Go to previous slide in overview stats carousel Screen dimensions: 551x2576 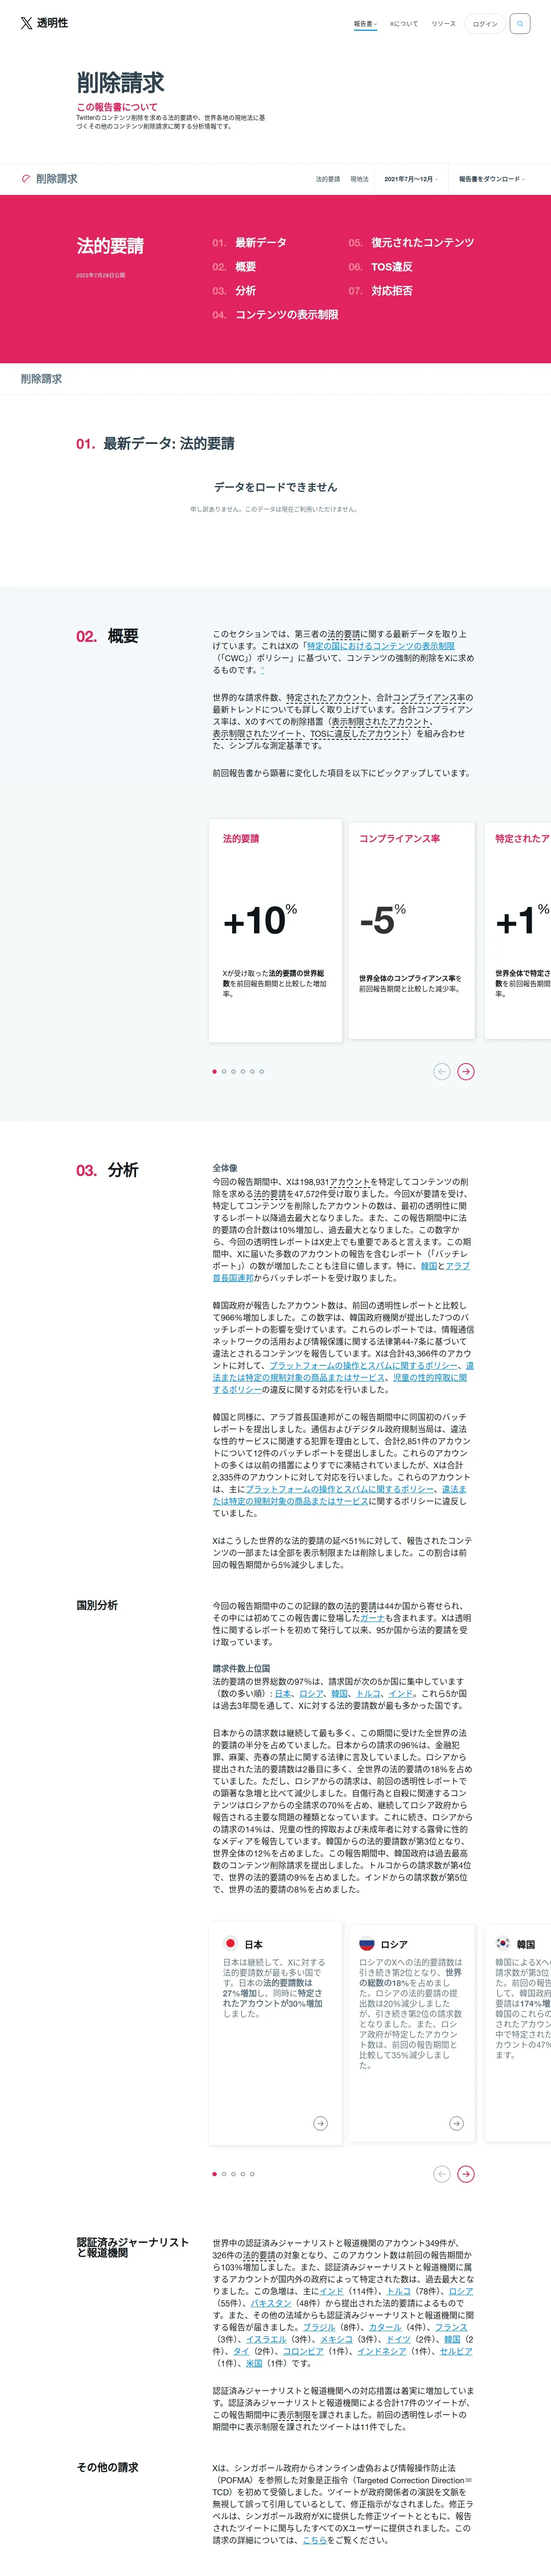coord(442,1071)
